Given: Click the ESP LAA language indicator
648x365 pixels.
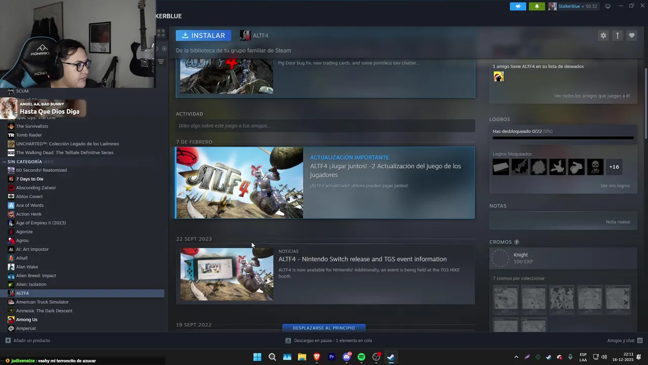Looking at the screenshot, I should [583, 357].
